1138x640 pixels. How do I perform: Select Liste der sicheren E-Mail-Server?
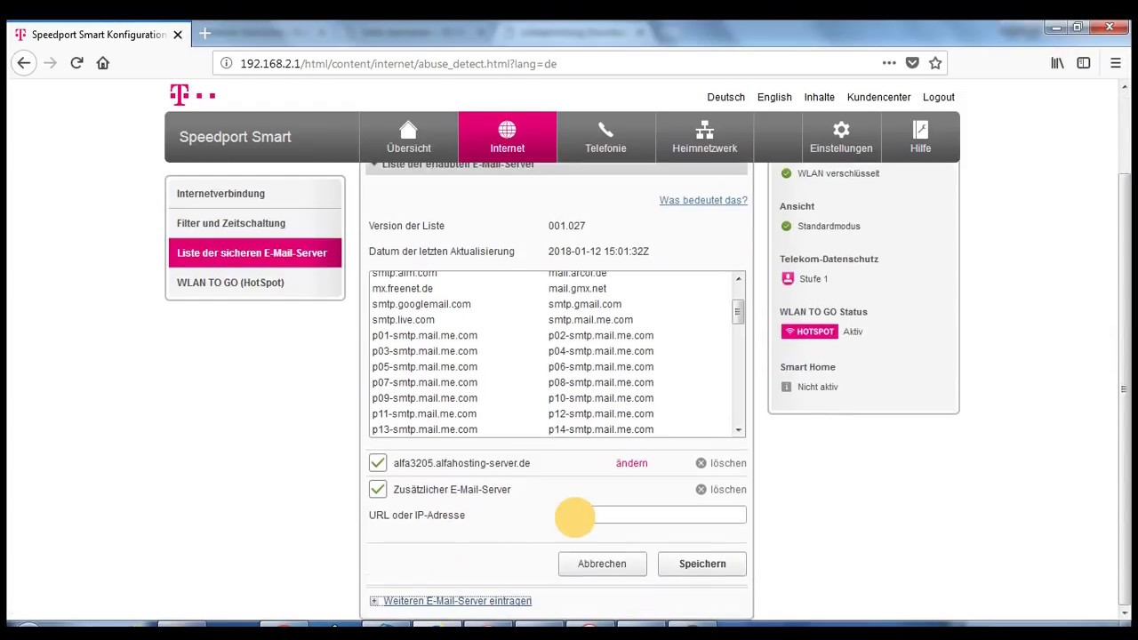point(255,252)
